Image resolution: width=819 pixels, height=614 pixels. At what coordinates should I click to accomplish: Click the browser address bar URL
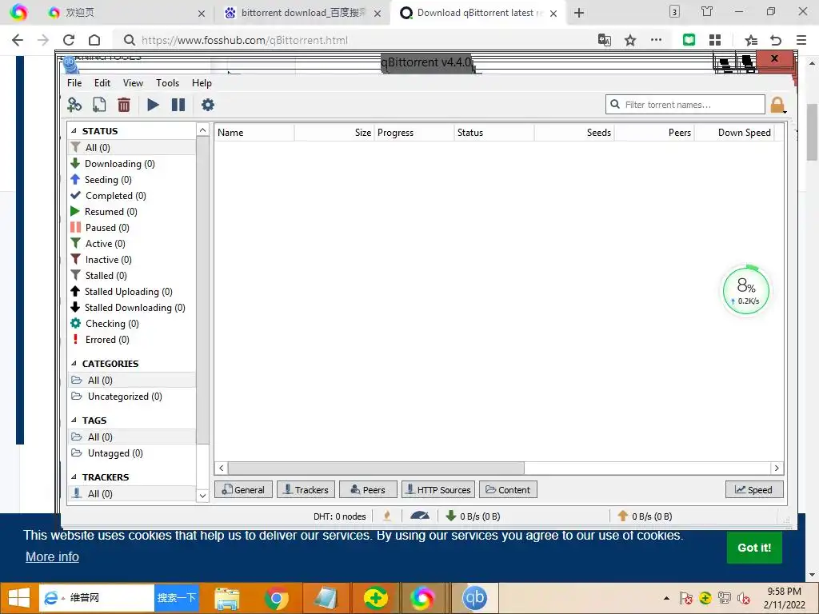pyautogui.click(x=245, y=40)
